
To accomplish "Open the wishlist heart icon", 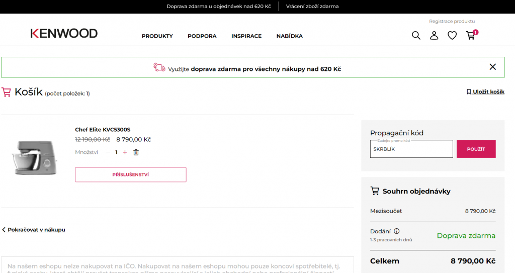I will click(452, 36).
